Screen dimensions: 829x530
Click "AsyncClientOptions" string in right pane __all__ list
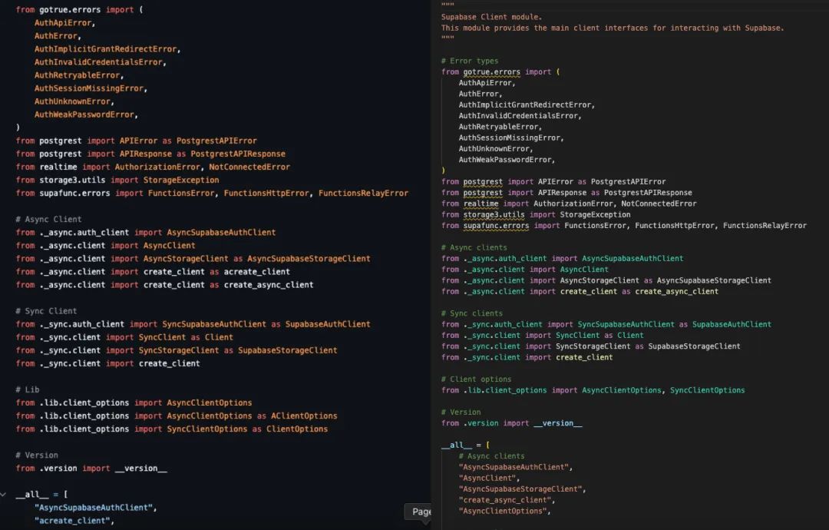click(x=504, y=511)
